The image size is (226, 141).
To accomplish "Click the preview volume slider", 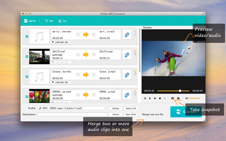I will click(195, 98).
